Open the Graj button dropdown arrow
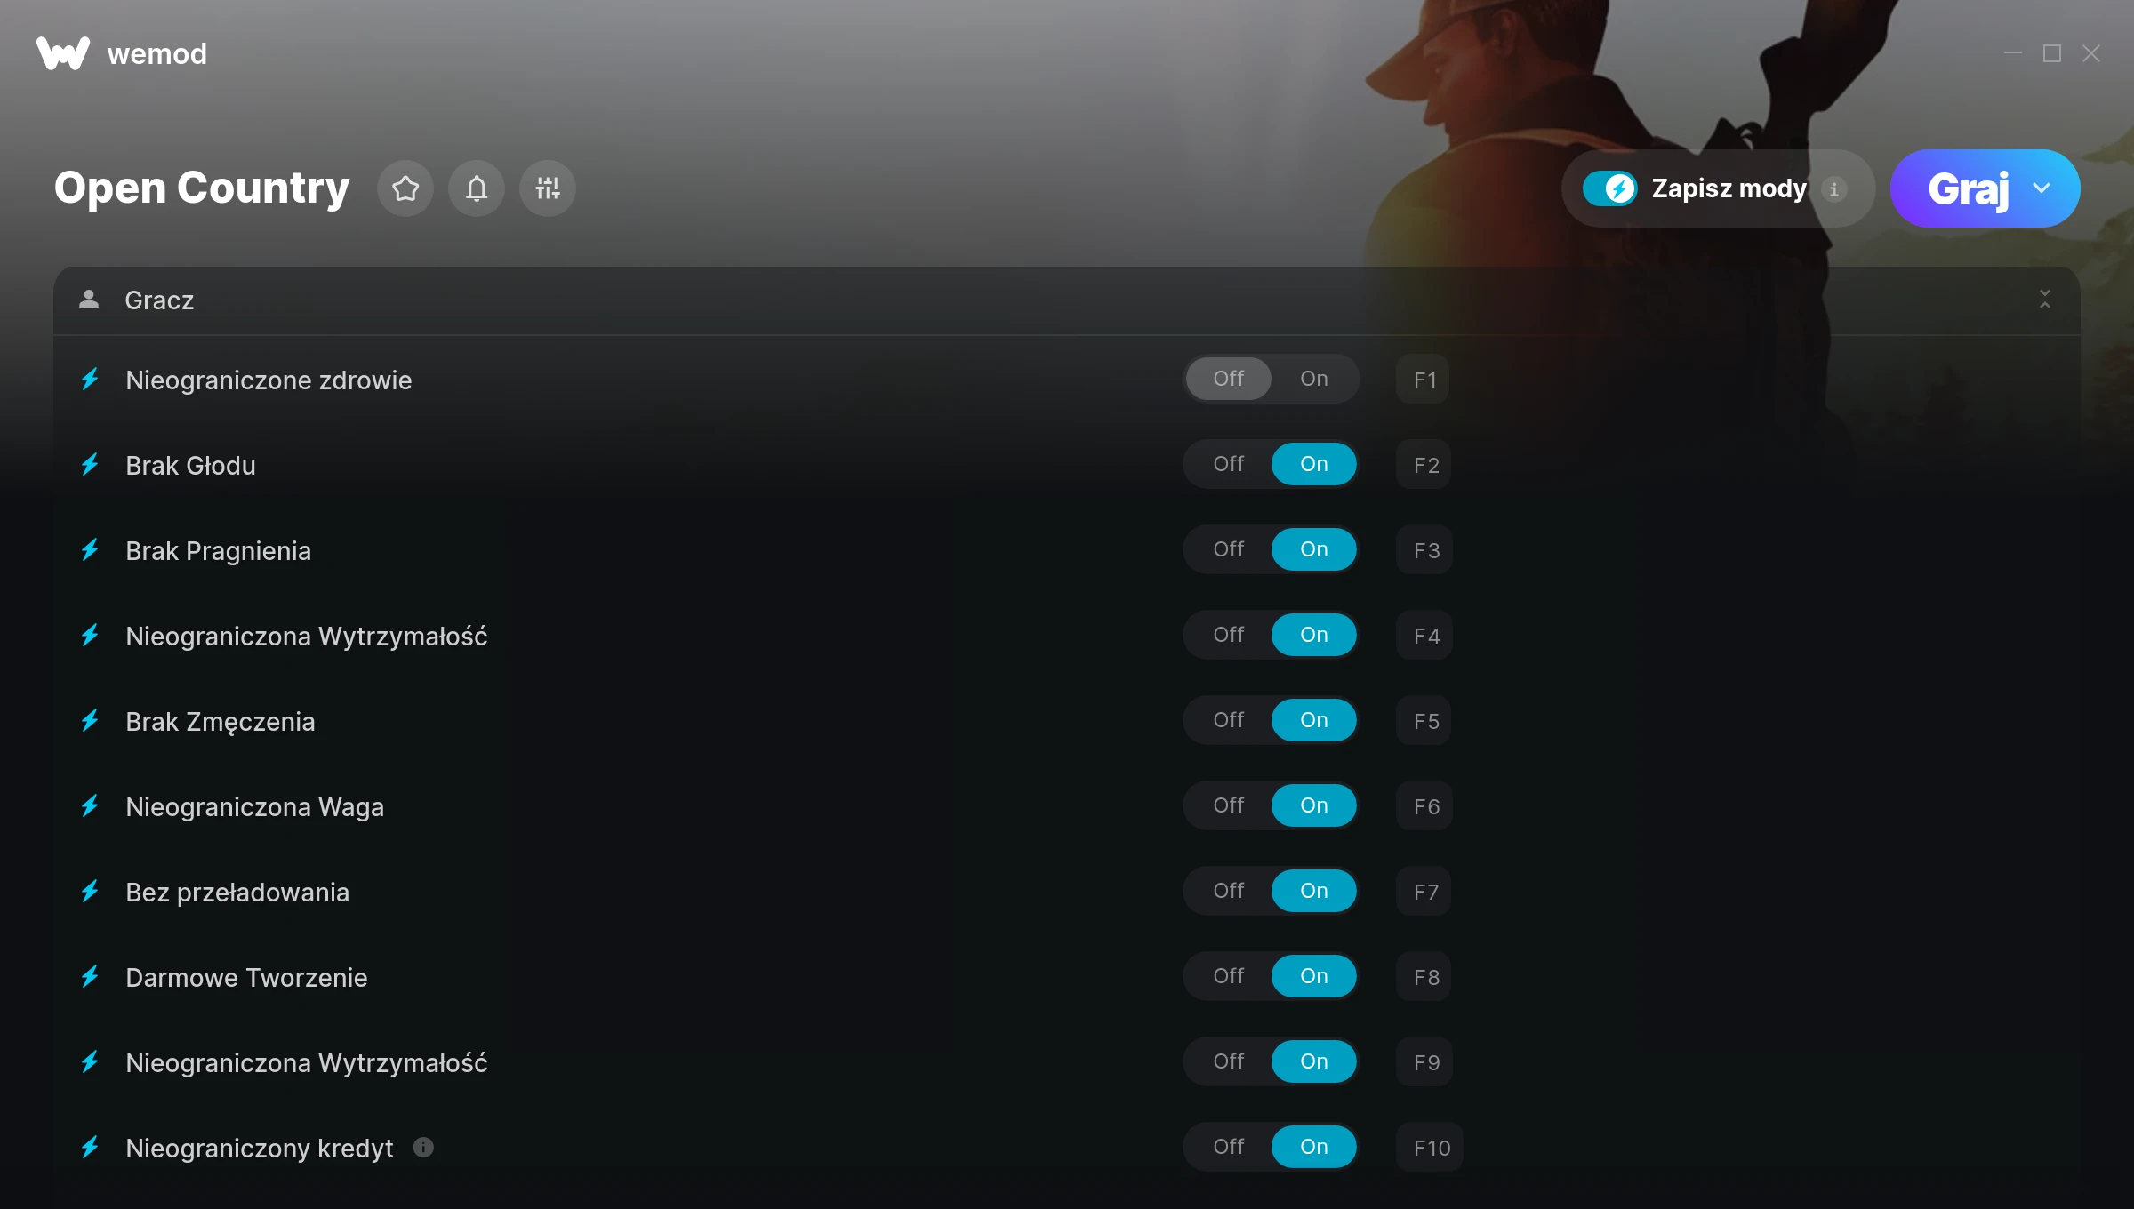 pyautogui.click(x=2042, y=188)
